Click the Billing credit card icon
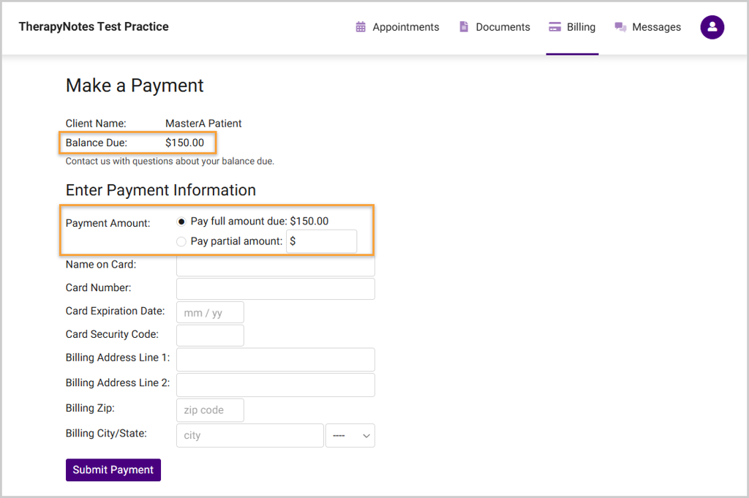Viewport: 749px width, 498px height. pyautogui.click(x=554, y=27)
